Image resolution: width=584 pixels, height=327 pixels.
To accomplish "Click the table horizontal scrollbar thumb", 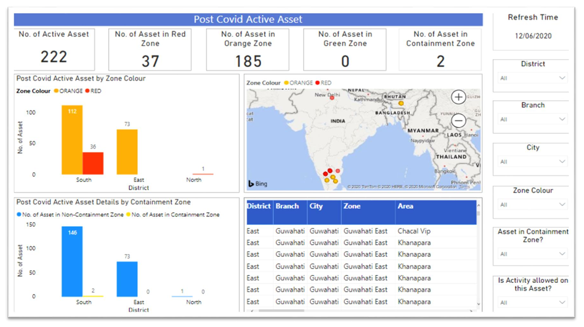I will (282, 310).
